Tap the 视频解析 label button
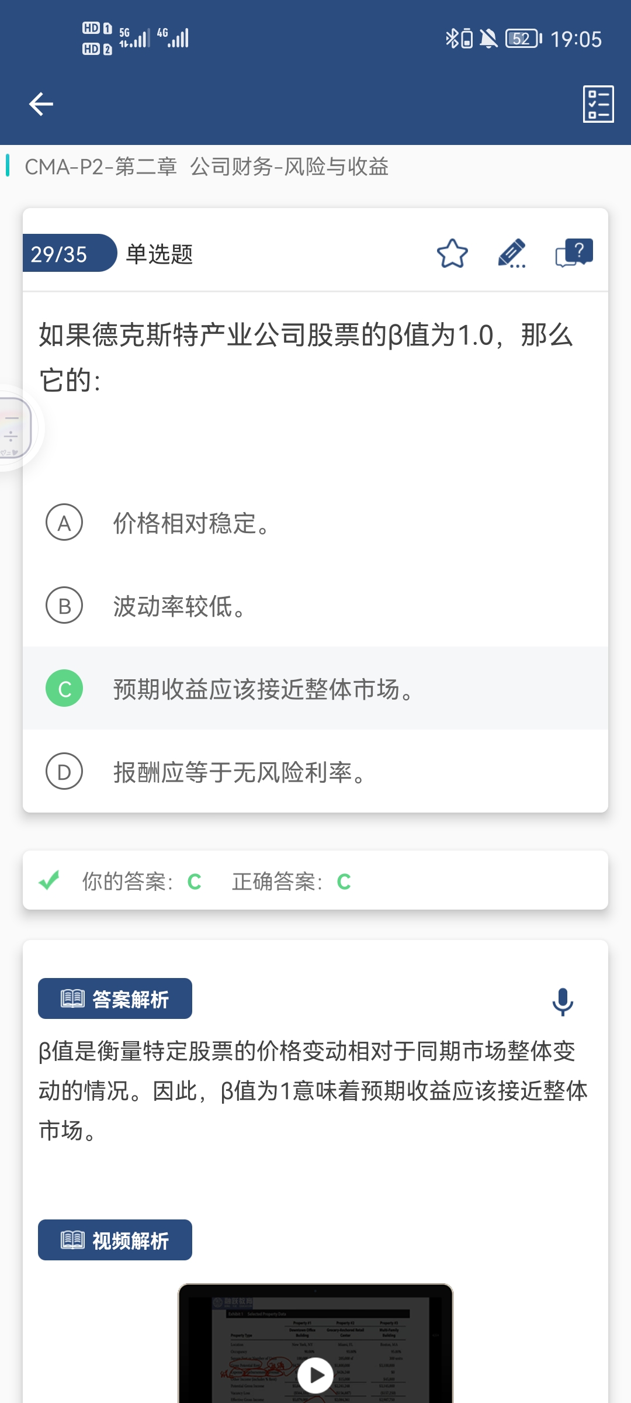The height and width of the screenshot is (1403, 631). pos(115,1240)
